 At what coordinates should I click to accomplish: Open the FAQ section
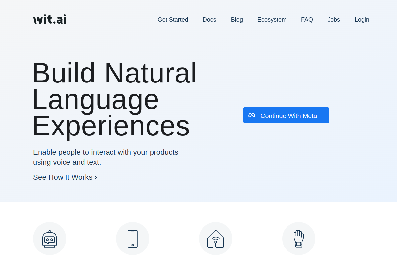tap(307, 20)
